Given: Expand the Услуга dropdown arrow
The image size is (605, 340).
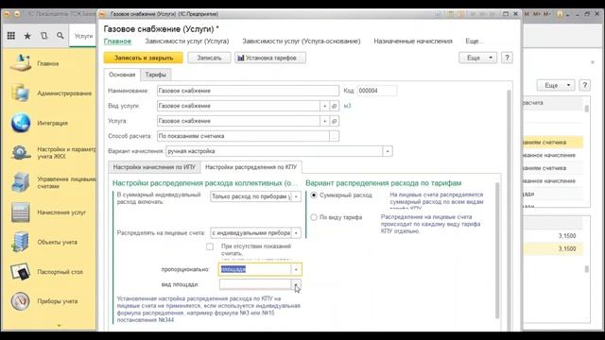Looking at the screenshot, I should (x=325, y=121).
